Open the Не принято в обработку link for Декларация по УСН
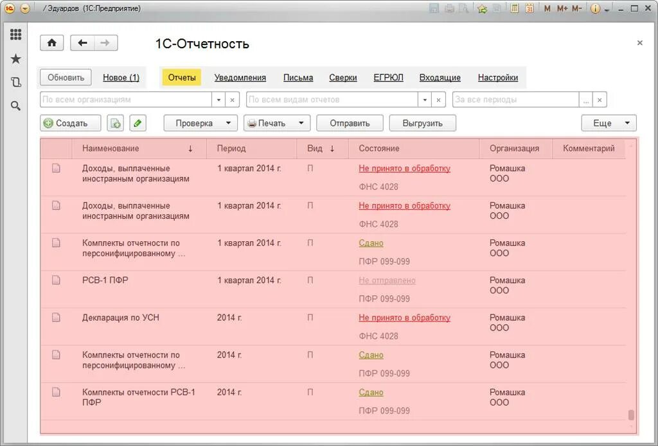 click(405, 318)
